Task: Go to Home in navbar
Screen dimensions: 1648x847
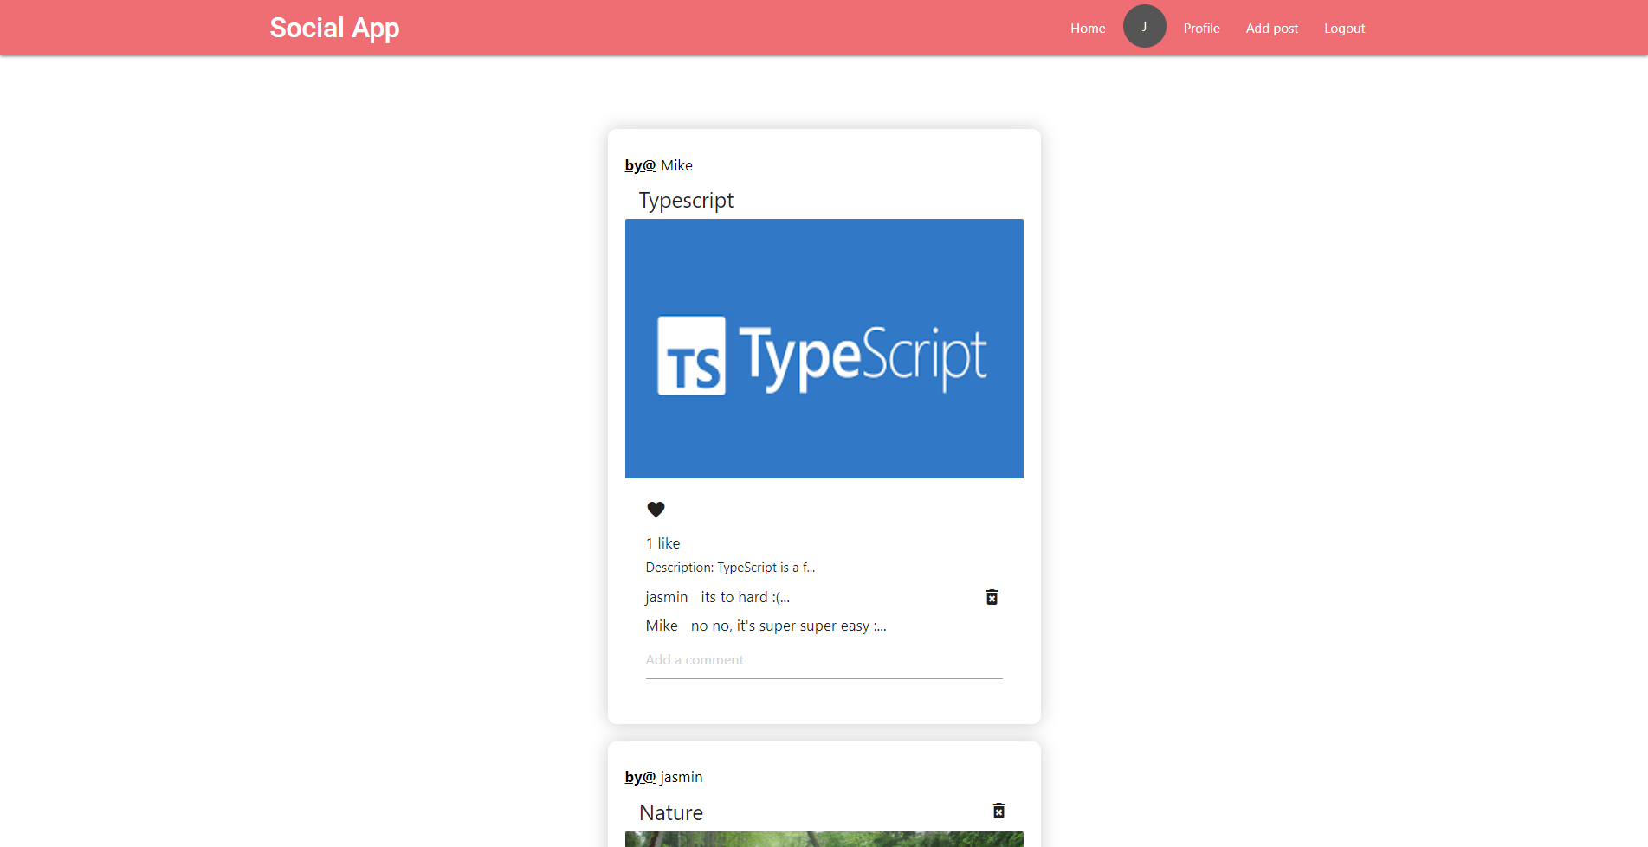Action: [x=1088, y=29]
